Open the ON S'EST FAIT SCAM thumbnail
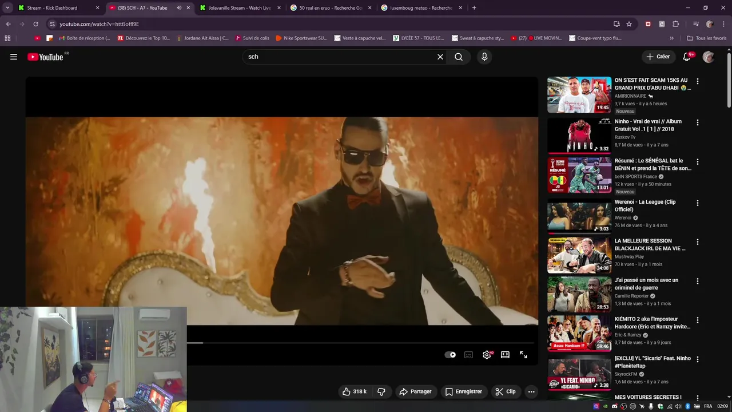 [579, 95]
